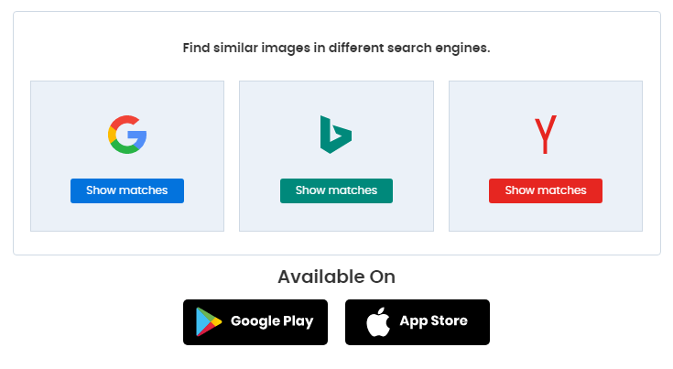The image size is (673, 369).
Task: Open the App Store download badge
Action: point(417,322)
